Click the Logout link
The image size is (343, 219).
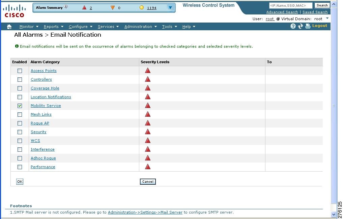[x=320, y=26]
